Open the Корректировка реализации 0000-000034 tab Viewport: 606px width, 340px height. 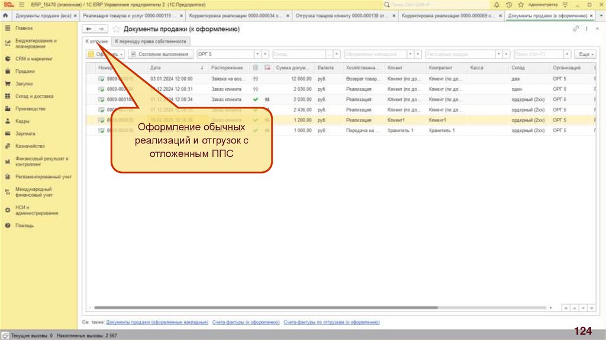click(x=235, y=15)
